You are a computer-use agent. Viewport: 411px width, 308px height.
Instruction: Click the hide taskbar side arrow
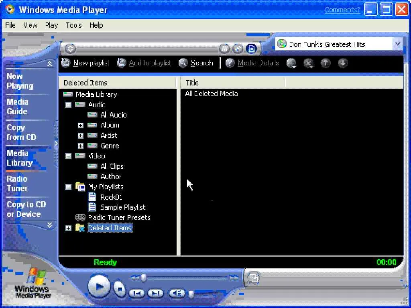click(56, 144)
